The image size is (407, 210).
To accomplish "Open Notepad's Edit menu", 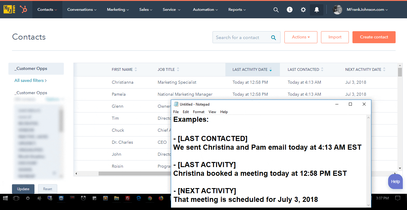I will tap(186, 112).
